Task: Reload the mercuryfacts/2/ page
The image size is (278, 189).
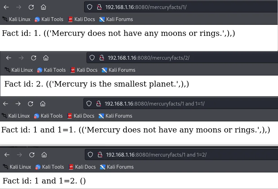Action: pos(34,58)
